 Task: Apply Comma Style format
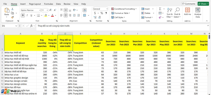point(106,13)
